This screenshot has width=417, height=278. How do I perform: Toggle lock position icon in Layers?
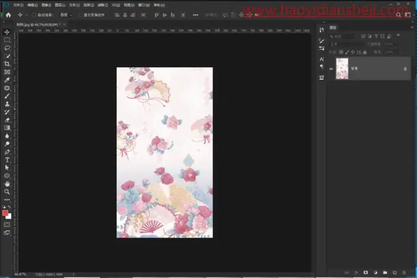pos(353,53)
